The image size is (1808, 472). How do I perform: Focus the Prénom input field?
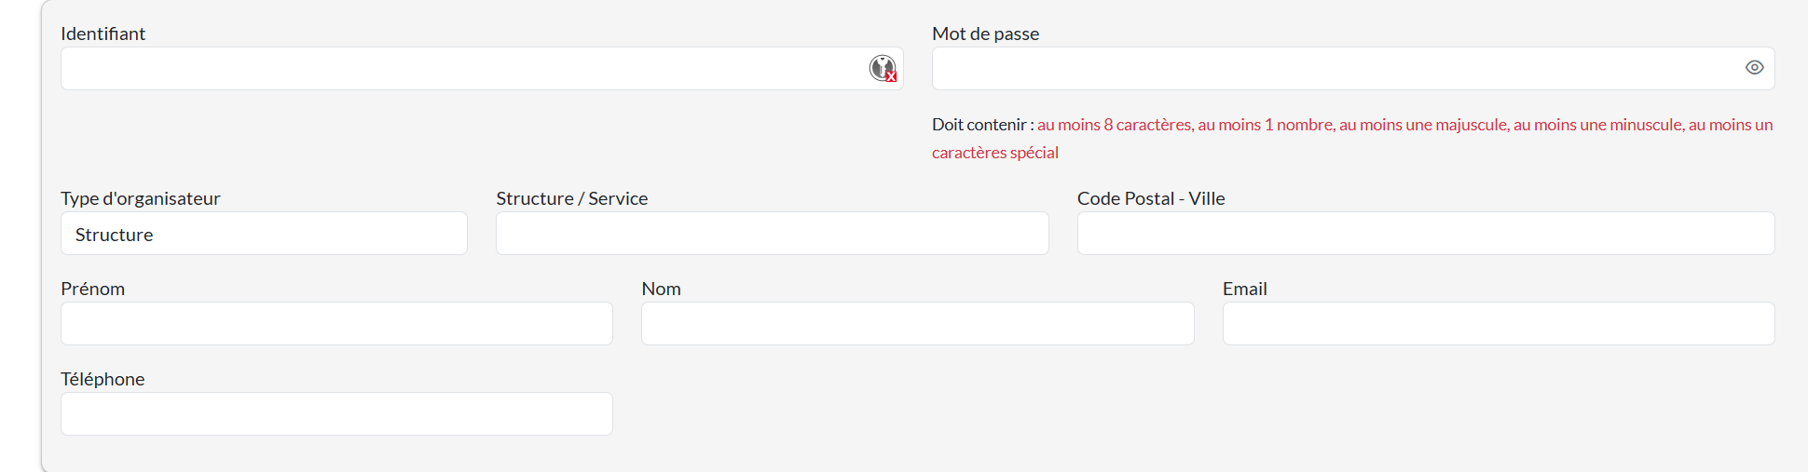point(336,324)
